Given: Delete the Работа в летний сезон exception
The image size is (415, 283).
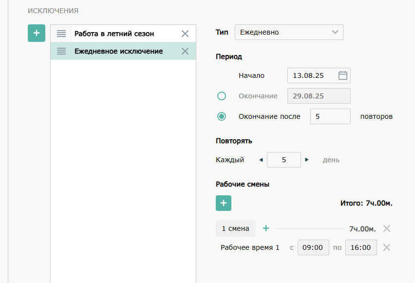Looking at the screenshot, I should [x=185, y=34].
